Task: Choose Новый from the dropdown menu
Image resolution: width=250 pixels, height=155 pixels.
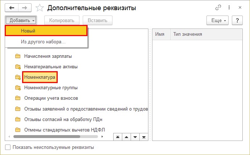Action: 46,31
